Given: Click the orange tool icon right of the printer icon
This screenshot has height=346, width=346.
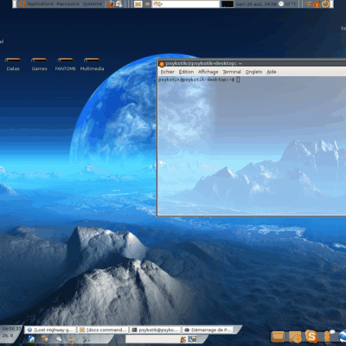Looking at the screenshot, I should (x=72, y=339).
